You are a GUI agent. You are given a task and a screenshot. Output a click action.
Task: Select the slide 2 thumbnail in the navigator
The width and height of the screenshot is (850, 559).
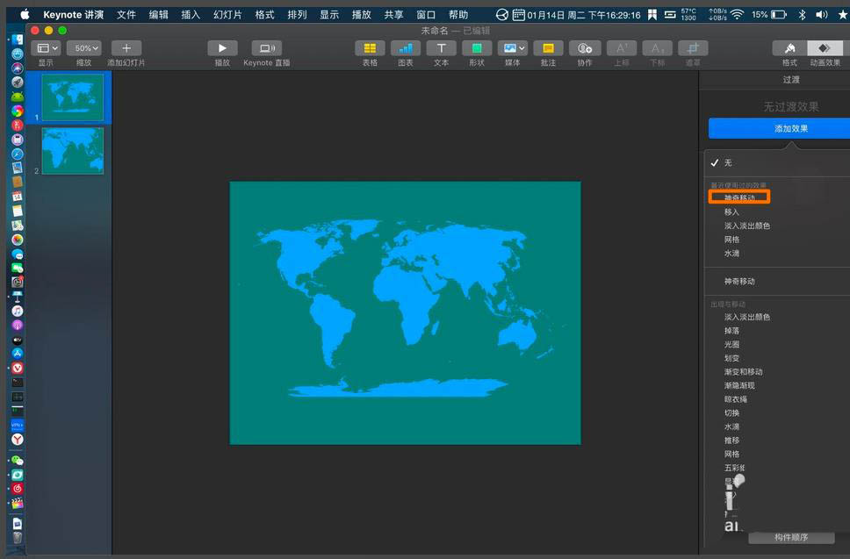[73, 151]
